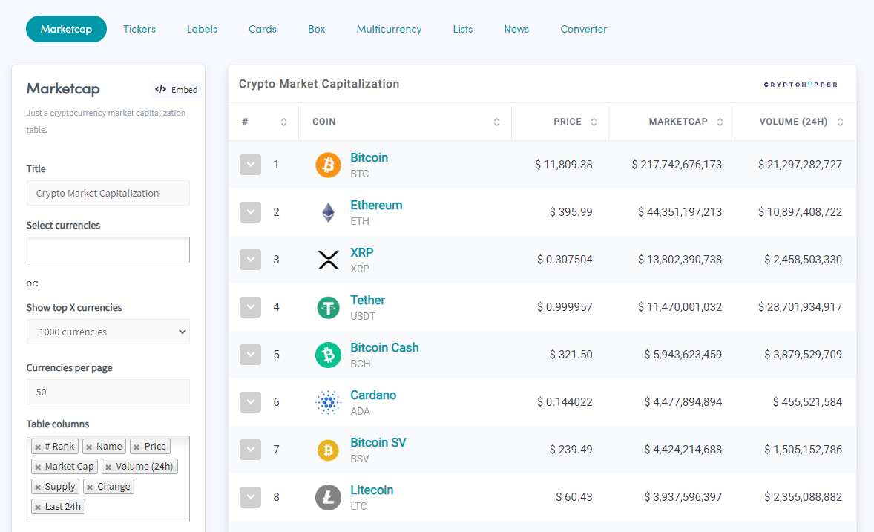874x532 pixels.
Task: Open the News tab
Action: pyautogui.click(x=516, y=29)
